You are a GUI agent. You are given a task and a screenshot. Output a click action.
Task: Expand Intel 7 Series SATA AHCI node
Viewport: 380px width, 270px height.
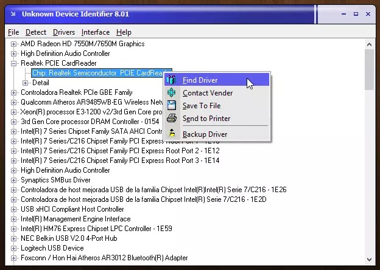[x=13, y=131]
